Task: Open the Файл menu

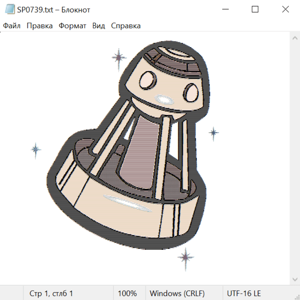Action: click(x=12, y=26)
